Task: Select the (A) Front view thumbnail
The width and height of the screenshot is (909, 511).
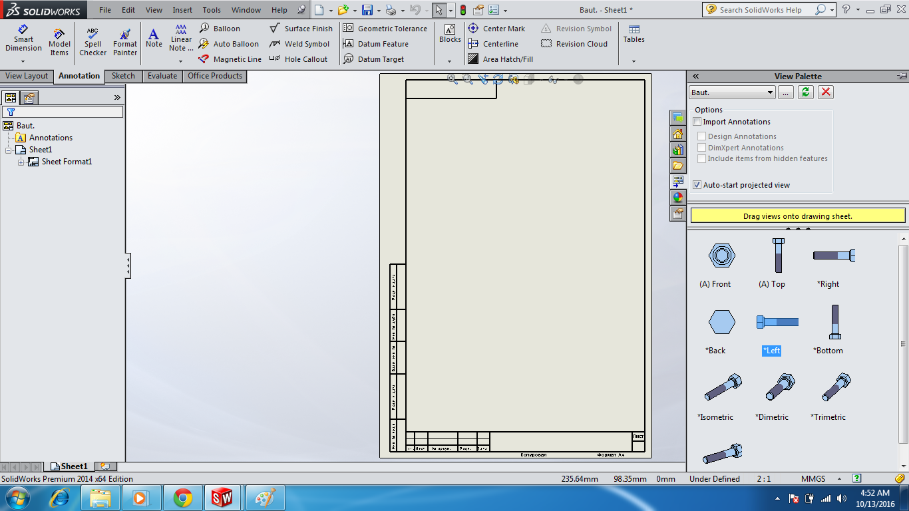Action: [721, 255]
